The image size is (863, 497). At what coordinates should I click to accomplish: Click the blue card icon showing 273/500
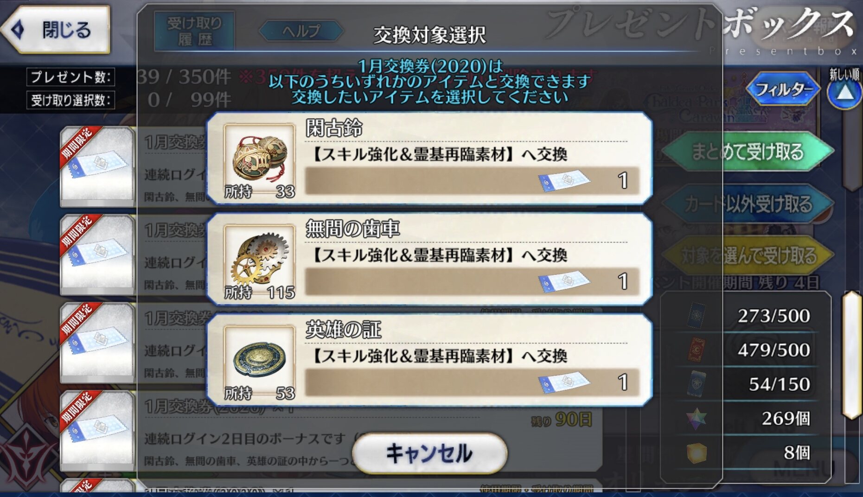[697, 315]
